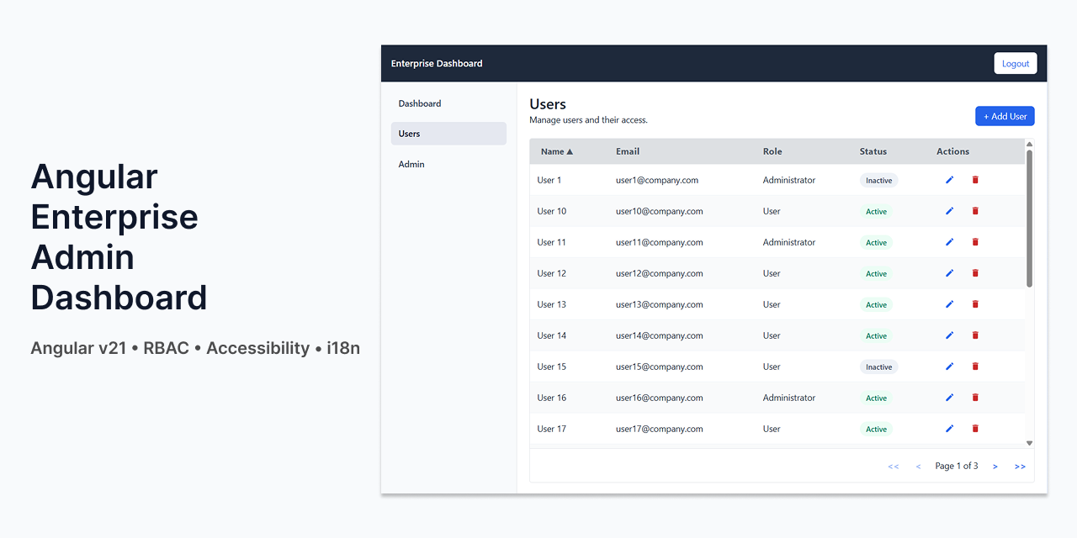The image size is (1077, 538).
Task: Open the Dashboard section in the sidebar
Action: [x=420, y=103]
